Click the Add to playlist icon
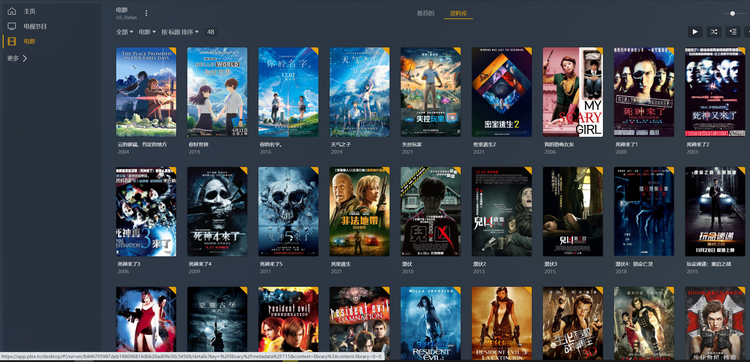 pos(733,32)
